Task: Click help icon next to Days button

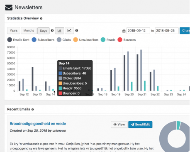Action: (52, 30)
